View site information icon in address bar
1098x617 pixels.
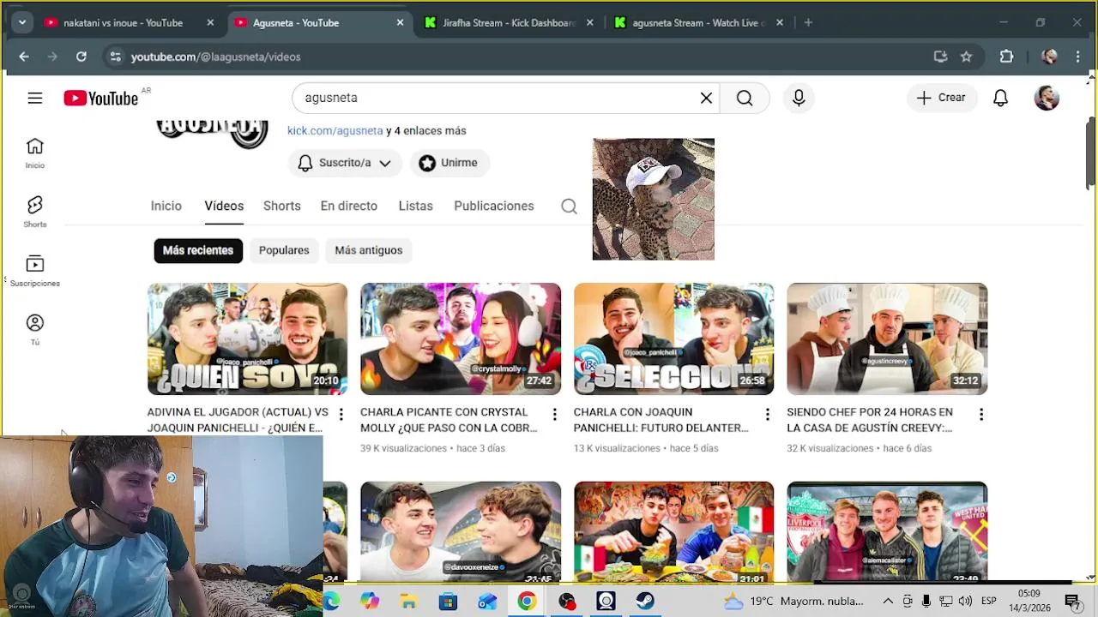(x=116, y=57)
